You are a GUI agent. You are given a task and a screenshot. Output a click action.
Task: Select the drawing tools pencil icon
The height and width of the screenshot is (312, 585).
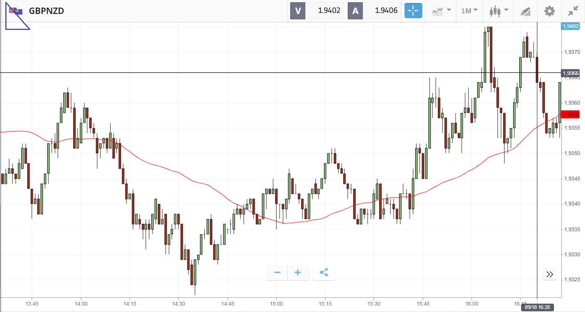(x=526, y=11)
